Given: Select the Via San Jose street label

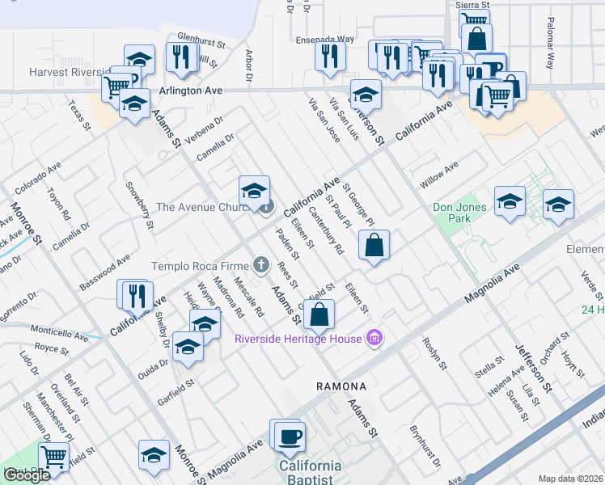Looking at the screenshot, I should tap(324, 120).
